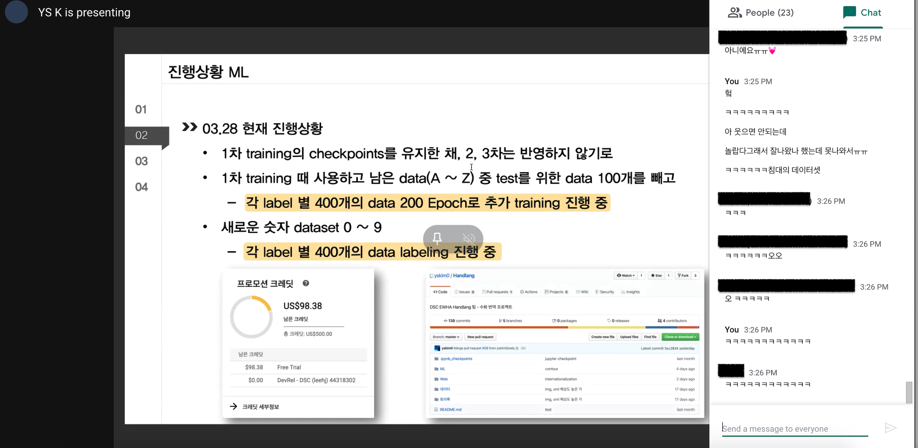The image size is (918, 448).
Task: Open the README.md file link
Action: tap(450, 410)
